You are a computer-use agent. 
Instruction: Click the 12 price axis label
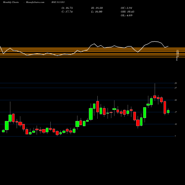[176, 124]
